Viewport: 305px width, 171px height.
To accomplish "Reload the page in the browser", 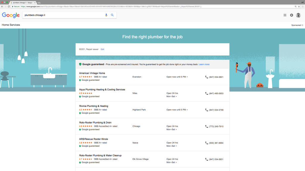I will tap(9, 7).
